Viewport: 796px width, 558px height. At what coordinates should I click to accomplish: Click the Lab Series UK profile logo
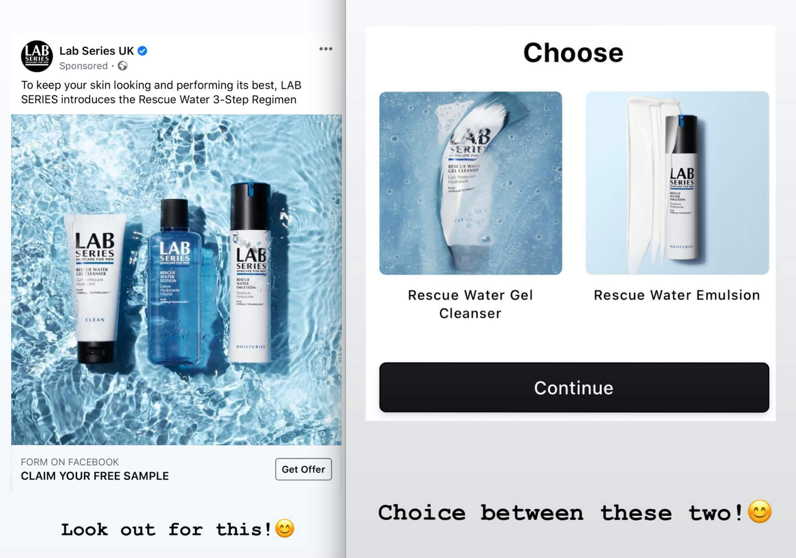(37, 56)
